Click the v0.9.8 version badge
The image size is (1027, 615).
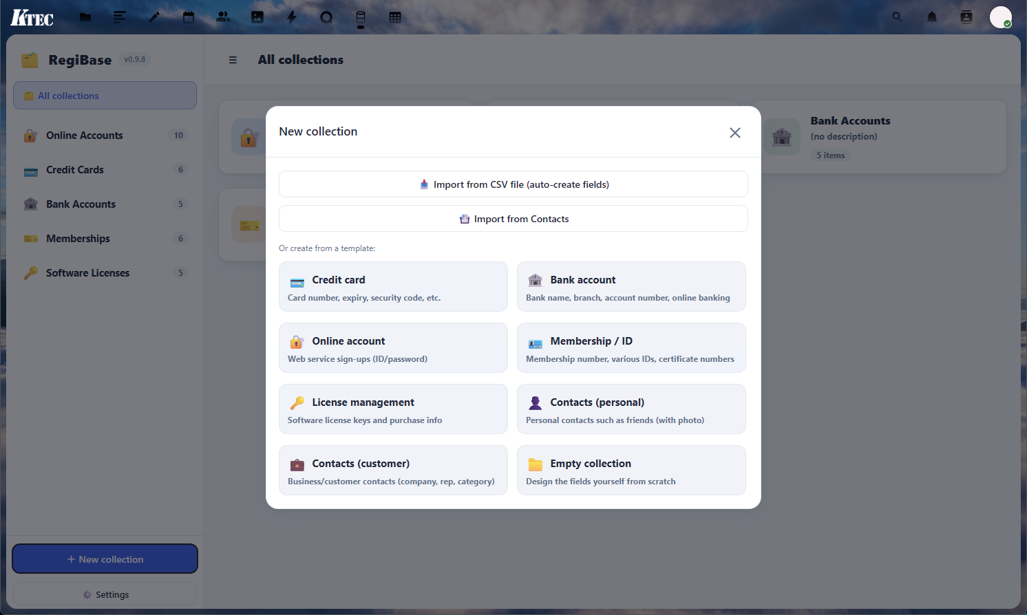pos(135,60)
